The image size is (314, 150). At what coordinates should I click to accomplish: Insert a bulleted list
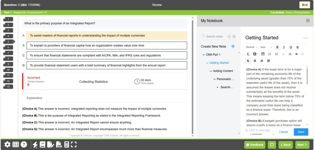[x=277, y=54]
